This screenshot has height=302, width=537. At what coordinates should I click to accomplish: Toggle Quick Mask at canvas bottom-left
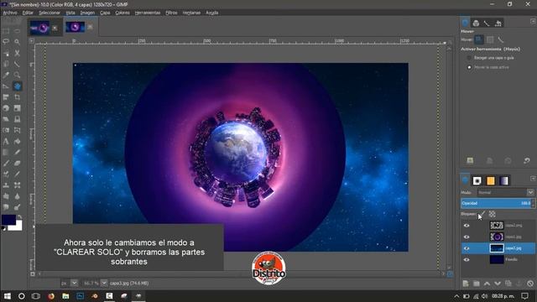33,274
